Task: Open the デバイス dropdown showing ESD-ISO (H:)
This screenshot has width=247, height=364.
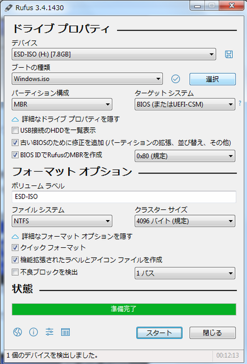Action: (x=114, y=54)
